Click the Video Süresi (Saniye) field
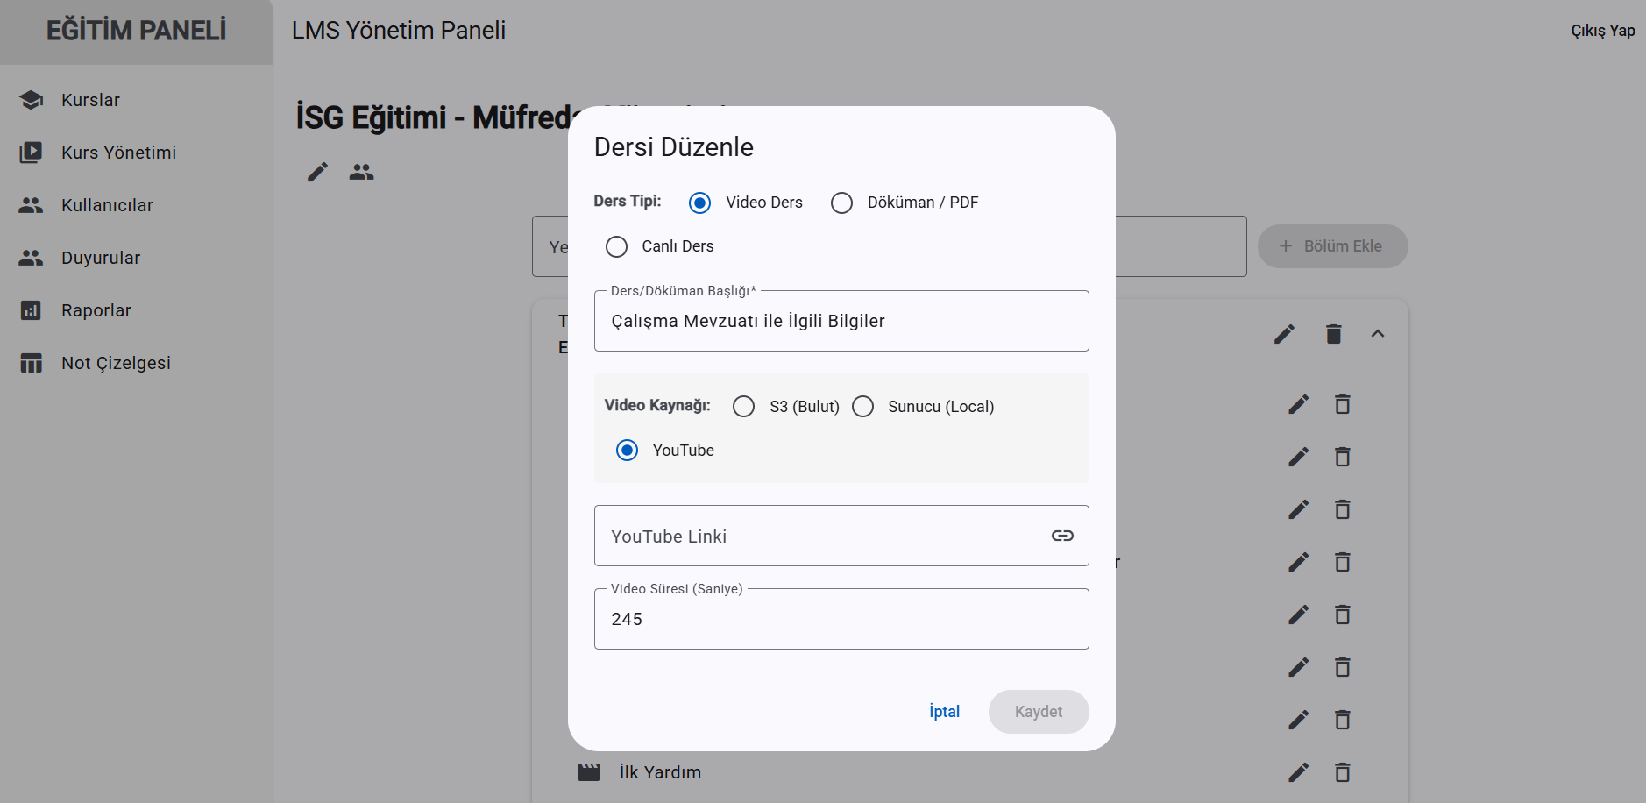The image size is (1646, 803). coord(841,619)
